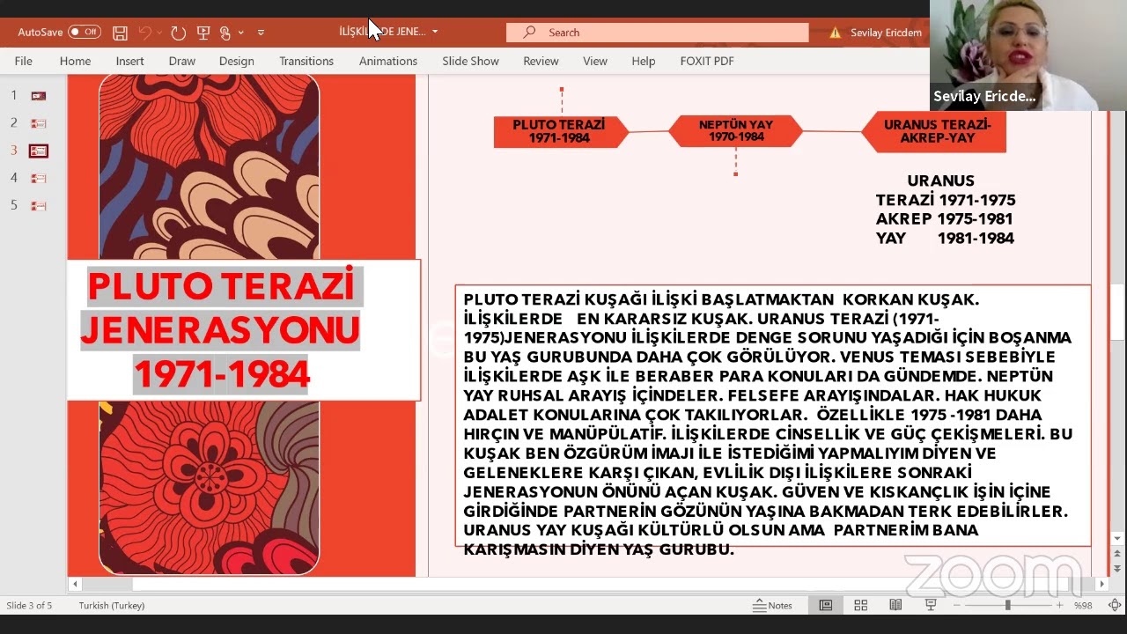The height and width of the screenshot is (634, 1127).
Task: Open the FOXIT PDF tab
Action: [x=707, y=61]
